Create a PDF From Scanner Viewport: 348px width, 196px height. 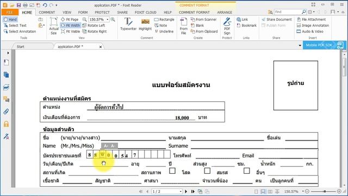click(203, 20)
